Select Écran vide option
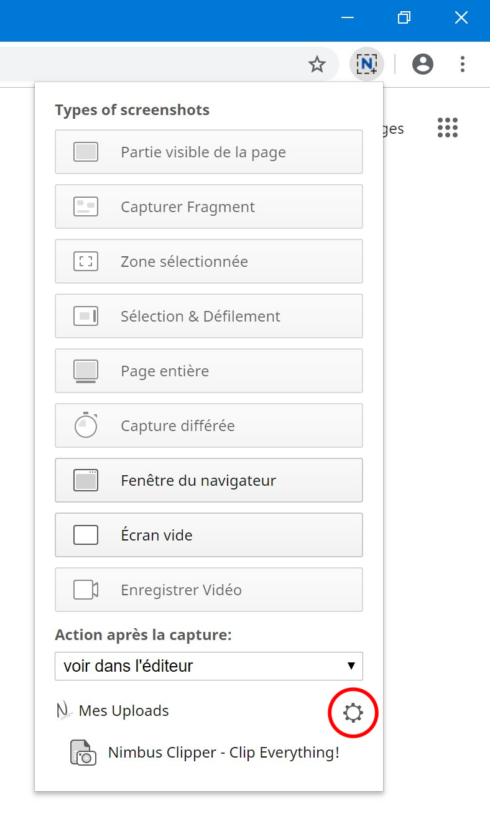This screenshot has height=826, width=490. [x=209, y=535]
